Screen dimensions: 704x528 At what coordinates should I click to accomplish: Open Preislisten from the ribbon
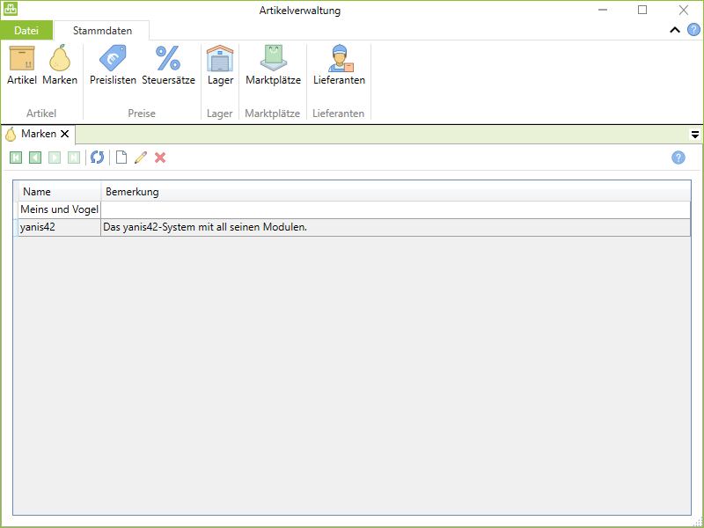113,66
